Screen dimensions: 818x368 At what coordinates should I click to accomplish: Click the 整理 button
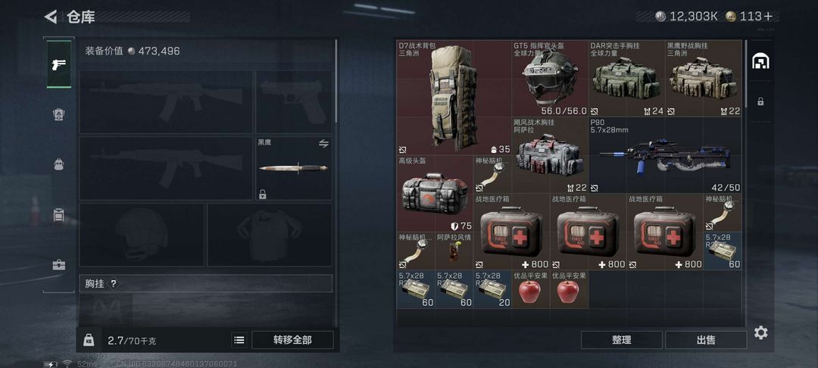tap(621, 340)
